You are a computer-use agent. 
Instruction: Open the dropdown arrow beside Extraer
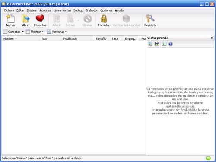78,20
